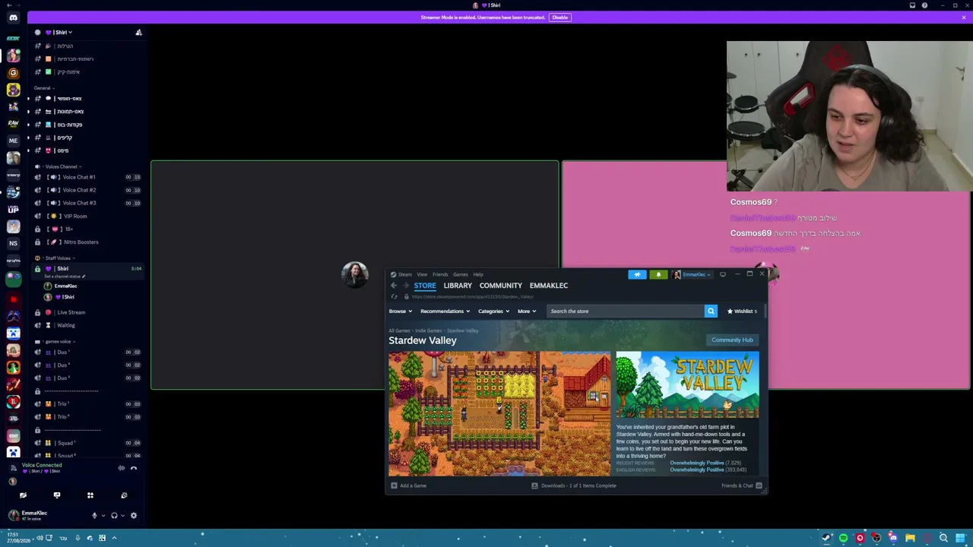The image size is (973, 547).
Task: Open Discord User Settings gear
Action: pos(134,516)
